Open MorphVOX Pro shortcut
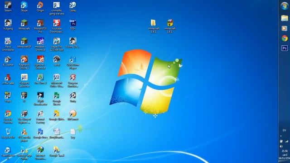Image resolution: width=290 pixels, height=163 pixels. (40, 26)
